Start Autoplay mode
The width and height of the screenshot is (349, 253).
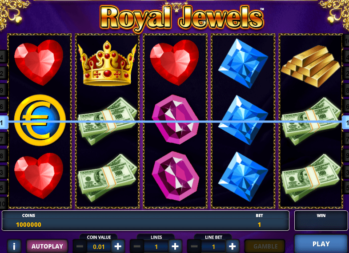point(47,246)
